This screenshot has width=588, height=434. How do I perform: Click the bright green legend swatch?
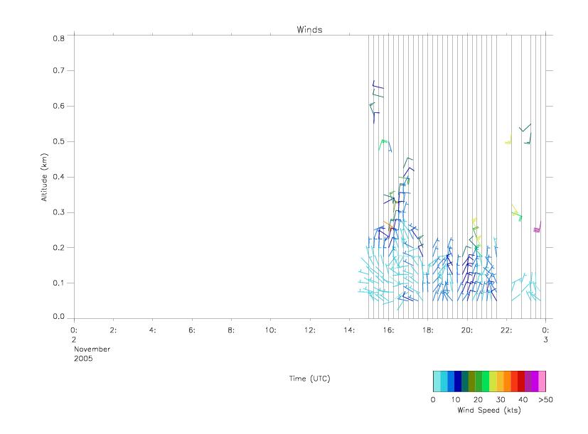[486, 381]
